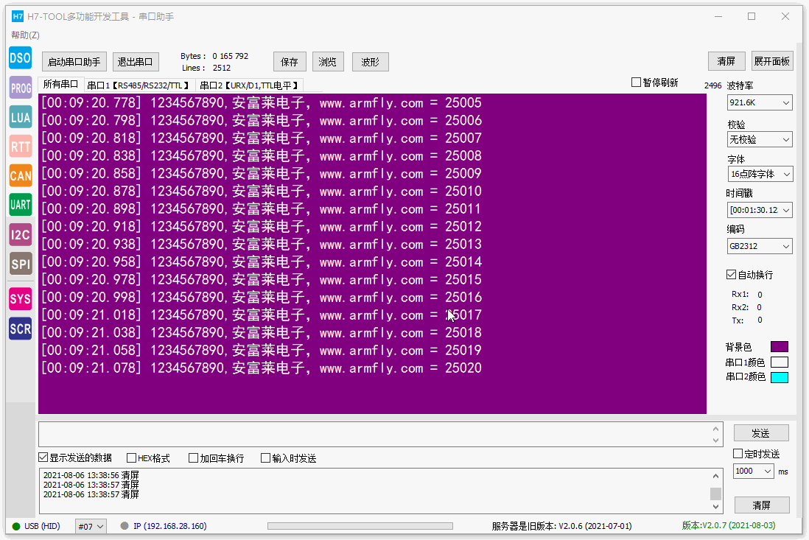This screenshot has height=540, width=809.
Task: Open the 时间戳 format dropdown
Action: pyautogui.click(x=760, y=210)
